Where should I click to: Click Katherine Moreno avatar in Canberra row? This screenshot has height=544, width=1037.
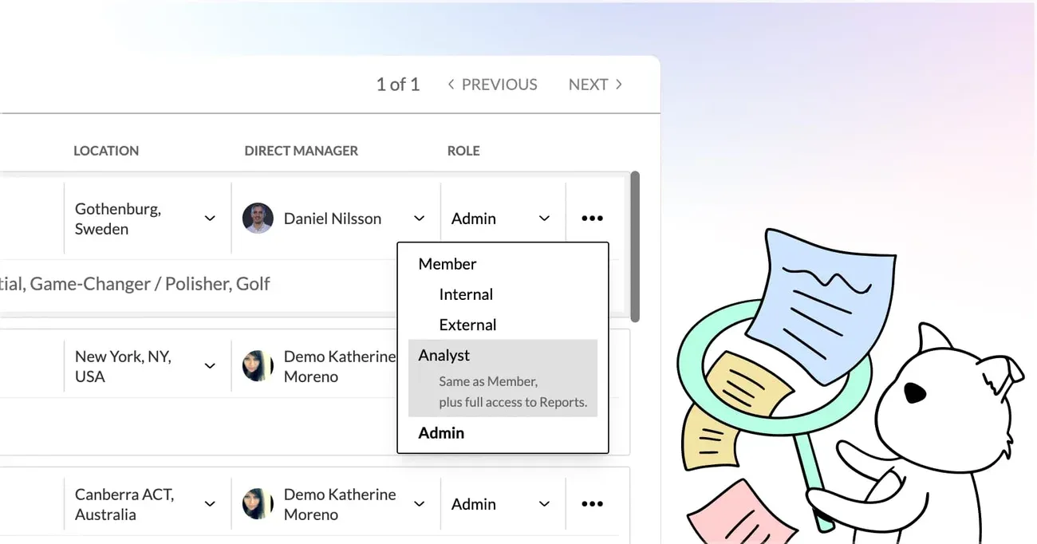pyautogui.click(x=258, y=504)
